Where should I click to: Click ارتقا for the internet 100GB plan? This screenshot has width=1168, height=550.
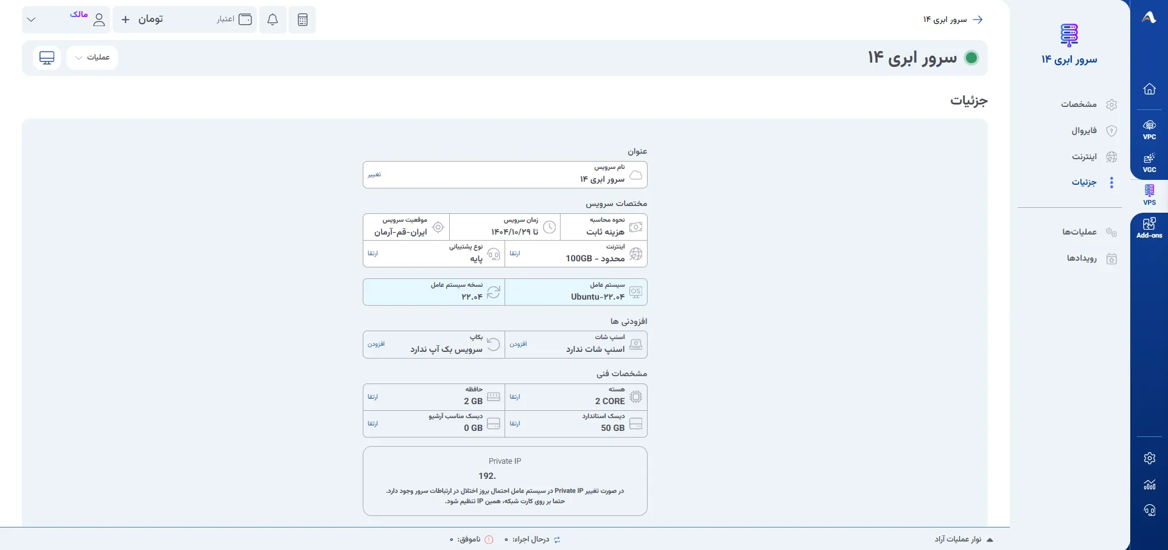pos(515,253)
